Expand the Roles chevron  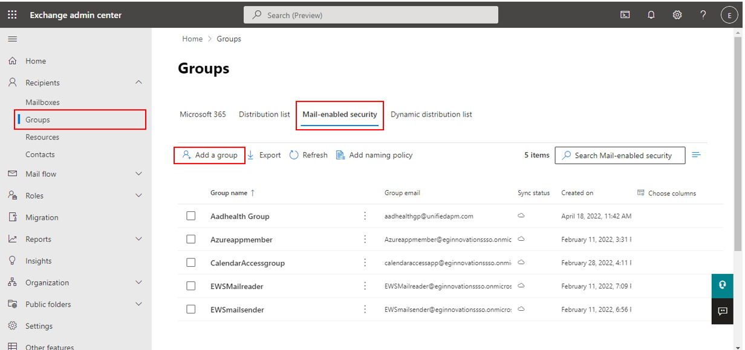(138, 196)
